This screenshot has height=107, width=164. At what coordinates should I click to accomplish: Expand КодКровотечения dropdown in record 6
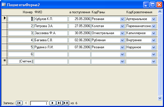[153, 54]
